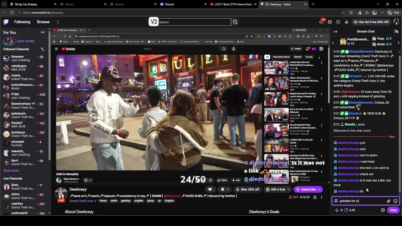The height and width of the screenshot is (226, 402).
Task: Go back in browser history
Action: point(4,13)
